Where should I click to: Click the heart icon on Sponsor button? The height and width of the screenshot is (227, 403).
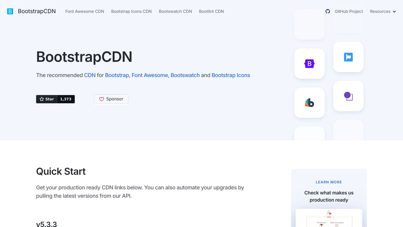click(102, 99)
